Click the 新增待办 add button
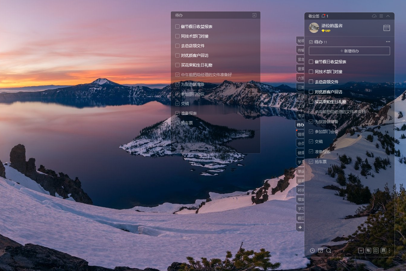The width and height of the screenshot is (406, 271). pyautogui.click(x=349, y=51)
